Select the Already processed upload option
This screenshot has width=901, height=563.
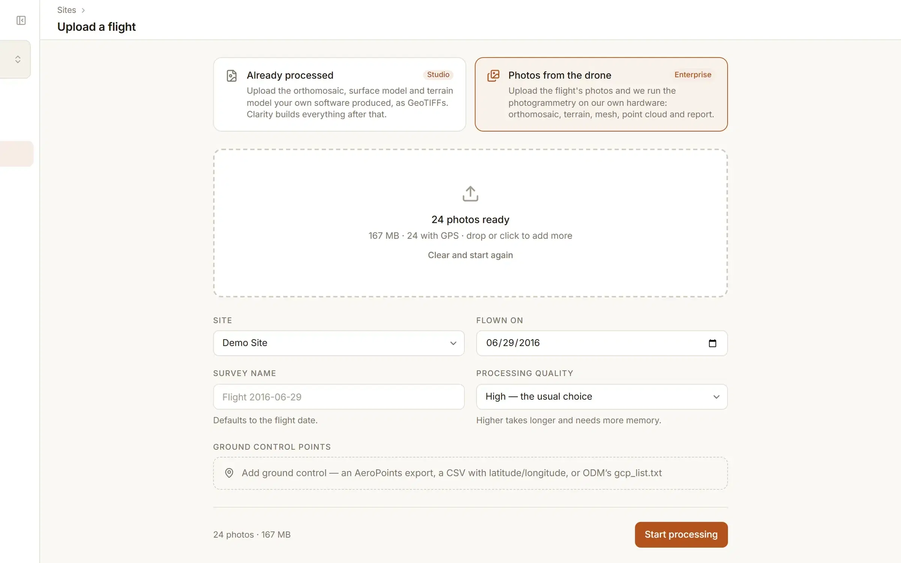339,94
